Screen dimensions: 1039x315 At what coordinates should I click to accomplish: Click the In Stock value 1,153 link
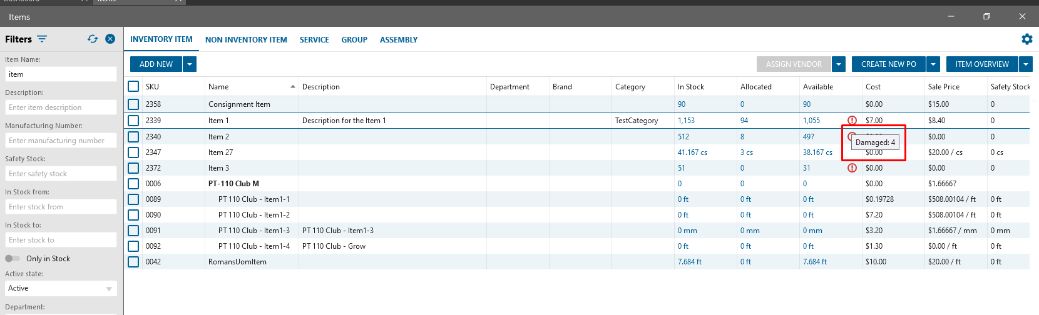686,121
